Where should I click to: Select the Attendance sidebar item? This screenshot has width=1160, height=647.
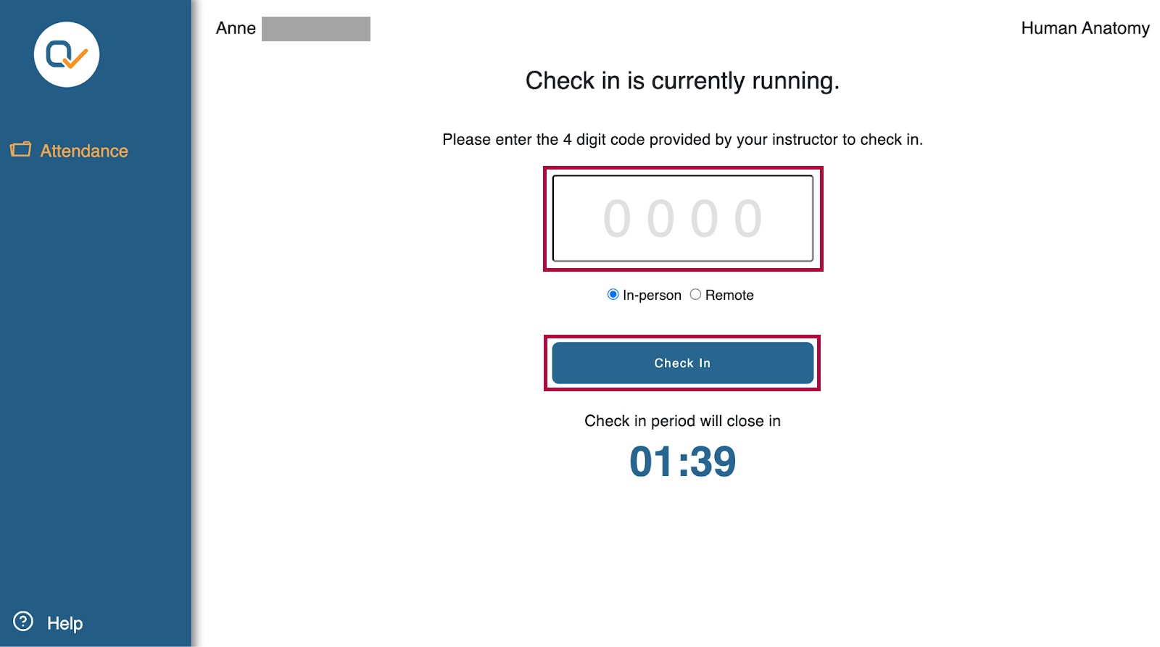84,151
